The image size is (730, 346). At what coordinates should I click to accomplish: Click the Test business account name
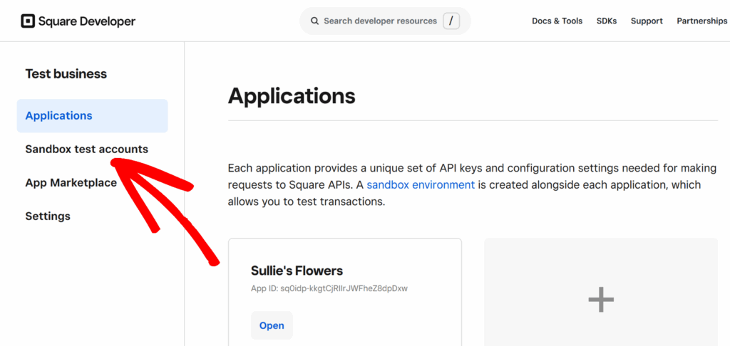[x=66, y=74]
